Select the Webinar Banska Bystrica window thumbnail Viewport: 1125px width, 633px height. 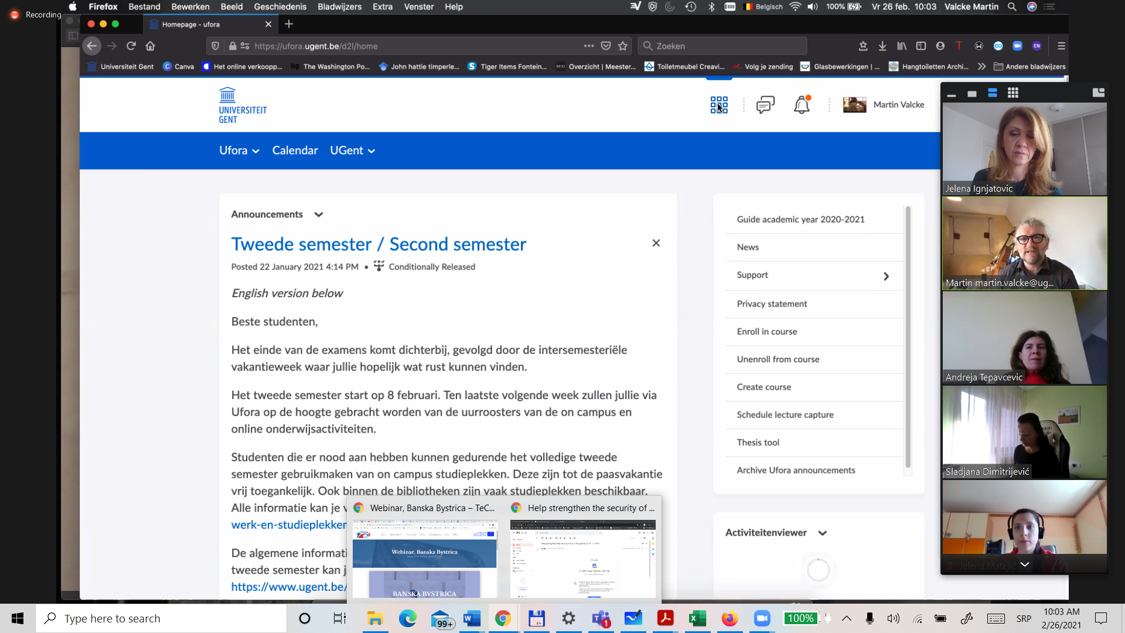tap(425, 558)
